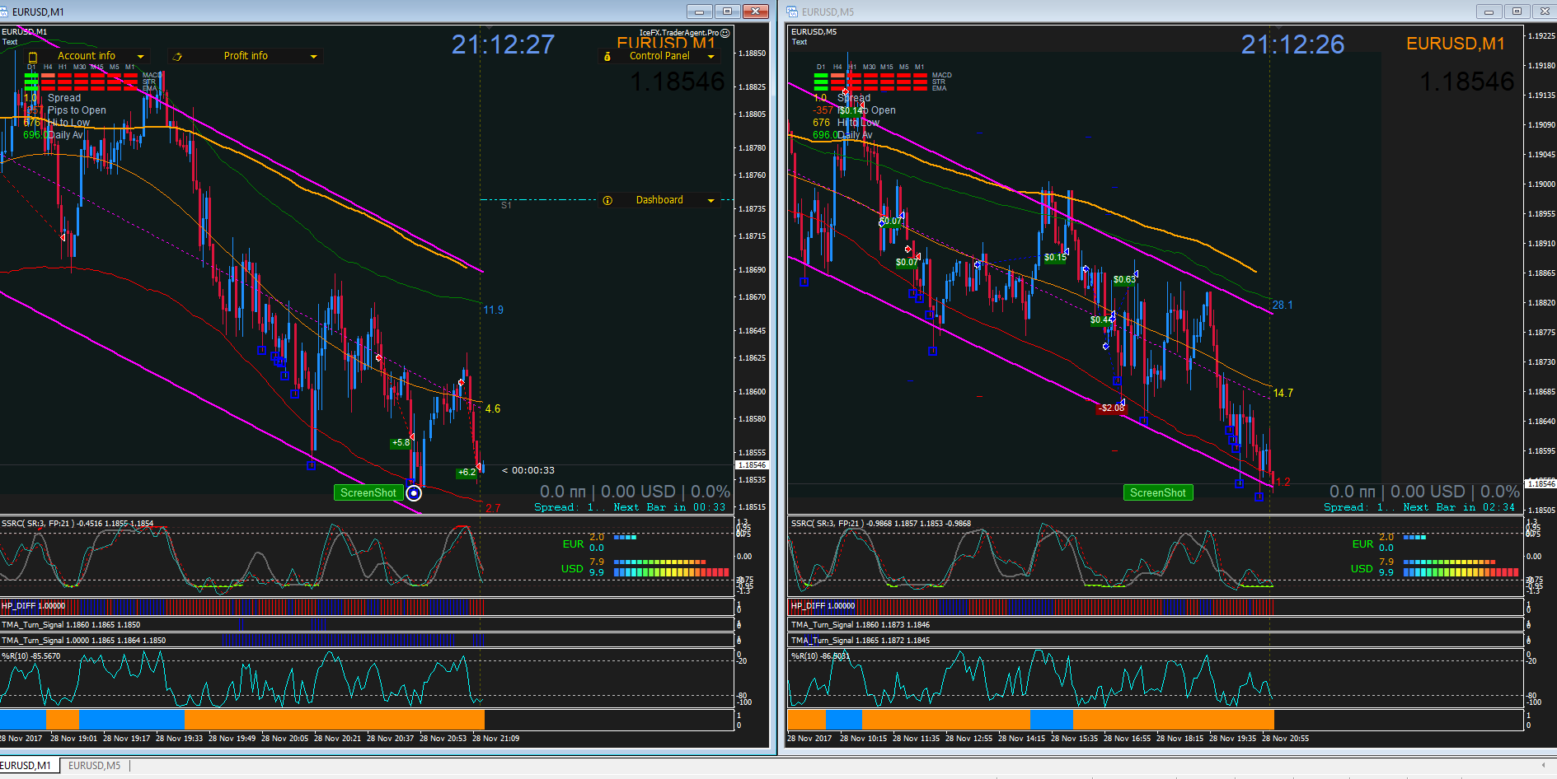Click the EURUSD,M5 window title icon
This screenshot has width=1557, height=779.
793,12
